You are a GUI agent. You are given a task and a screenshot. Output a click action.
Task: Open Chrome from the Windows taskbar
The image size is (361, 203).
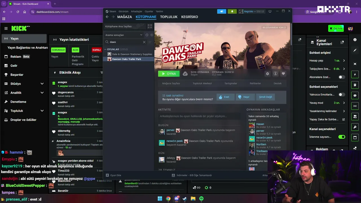tap(168, 198)
